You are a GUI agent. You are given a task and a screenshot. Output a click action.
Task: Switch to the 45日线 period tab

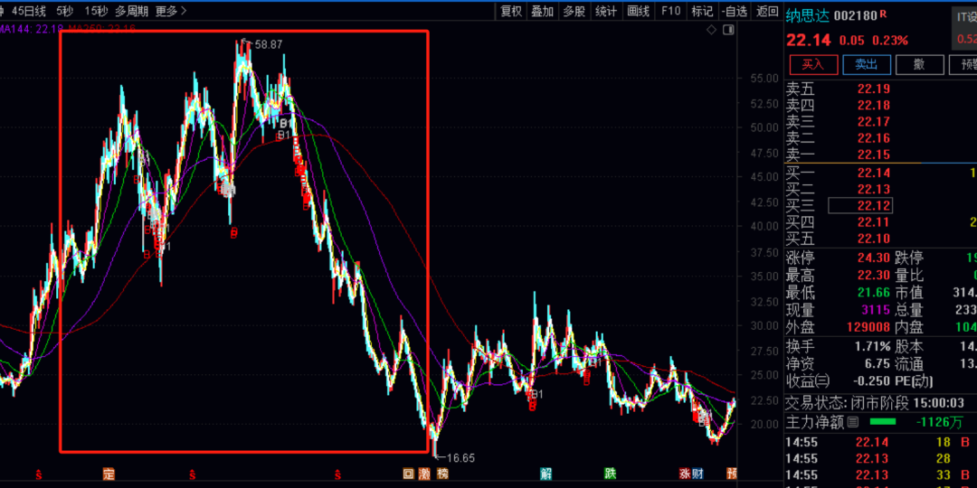pos(29,11)
